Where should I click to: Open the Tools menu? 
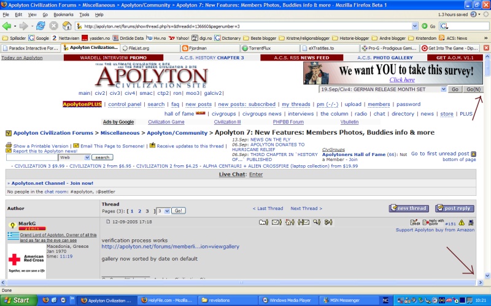[x=84, y=15]
